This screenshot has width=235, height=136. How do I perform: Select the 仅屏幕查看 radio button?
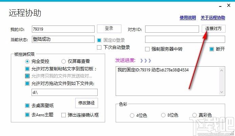(x=63, y=61)
